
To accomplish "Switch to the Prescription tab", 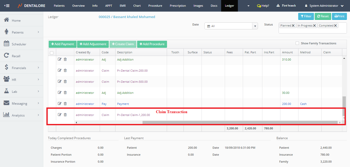I will [178, 6].
